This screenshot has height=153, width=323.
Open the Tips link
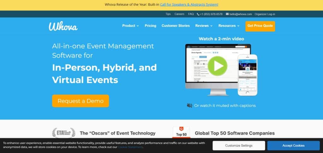[168, 14]
